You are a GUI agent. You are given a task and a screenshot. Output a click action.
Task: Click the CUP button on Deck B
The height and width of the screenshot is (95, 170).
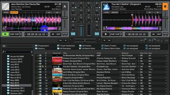(x=117, y=34)
